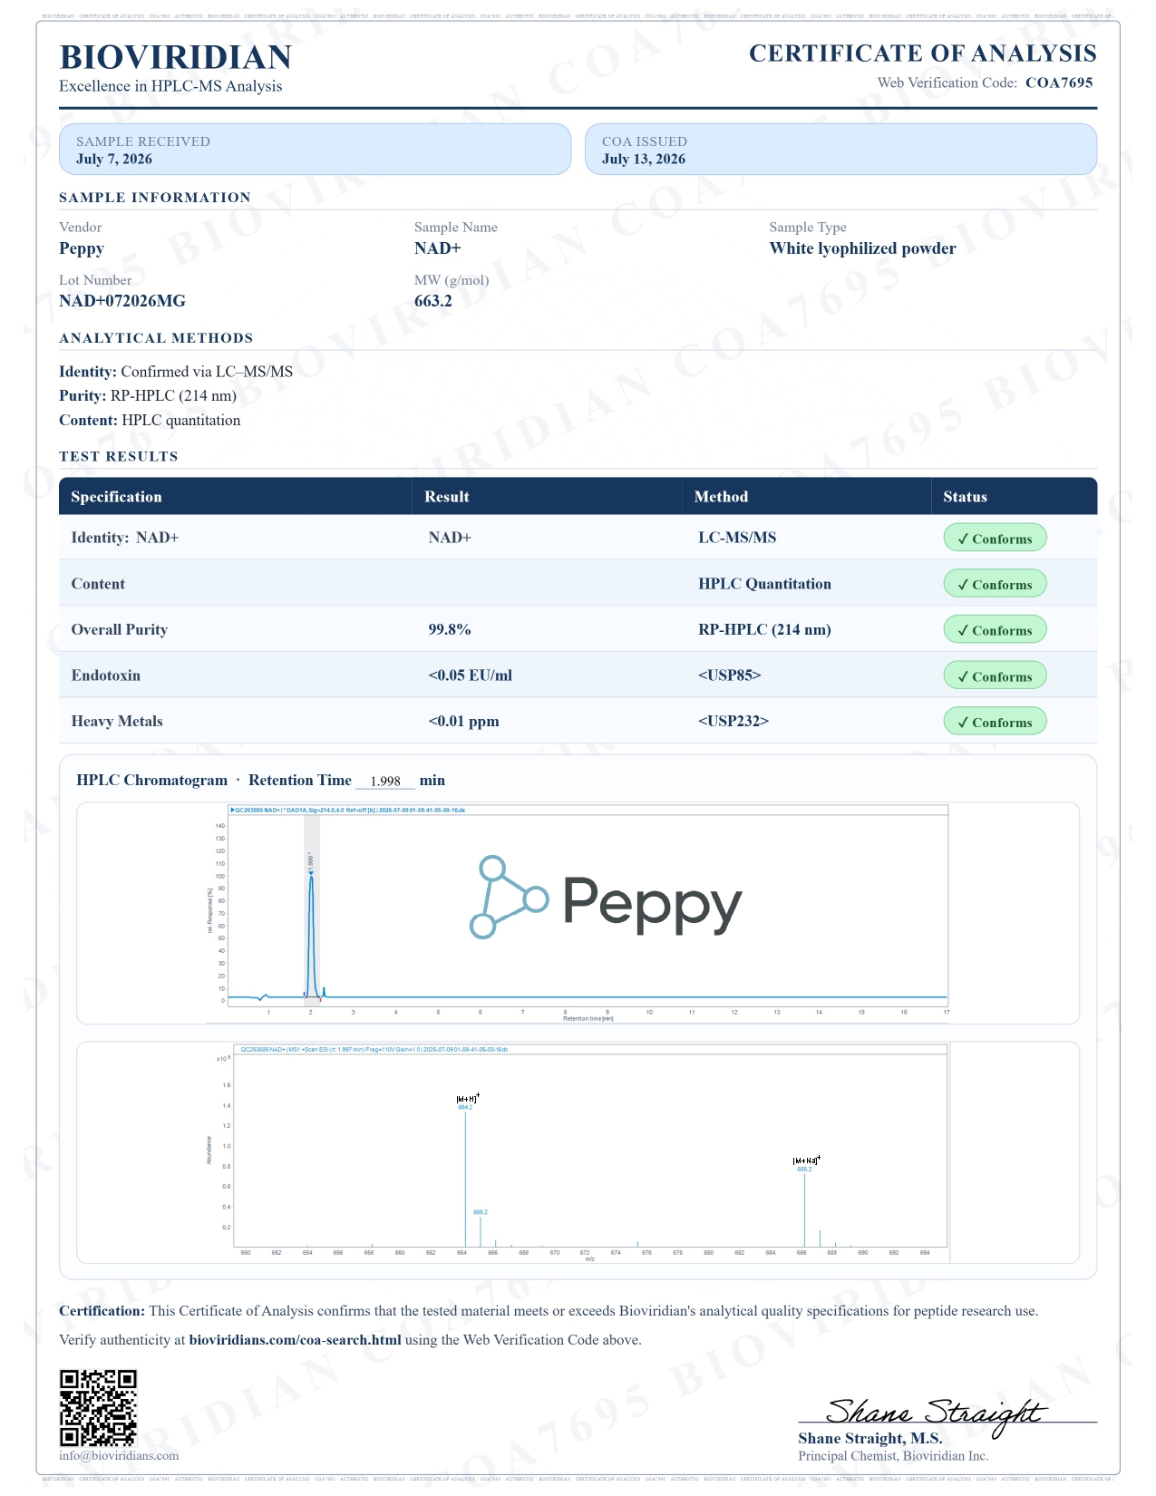Open the bioviridians.com/coa-search.html link

pyautogui.click(x=295, y=1340)
